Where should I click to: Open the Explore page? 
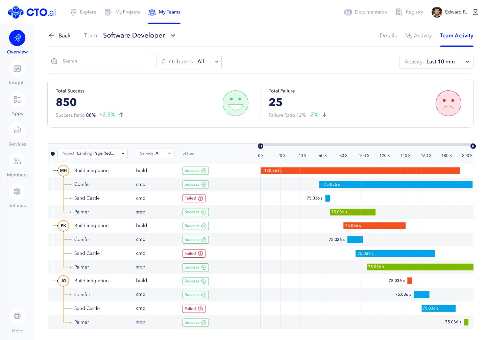click(x=83, y=12)
